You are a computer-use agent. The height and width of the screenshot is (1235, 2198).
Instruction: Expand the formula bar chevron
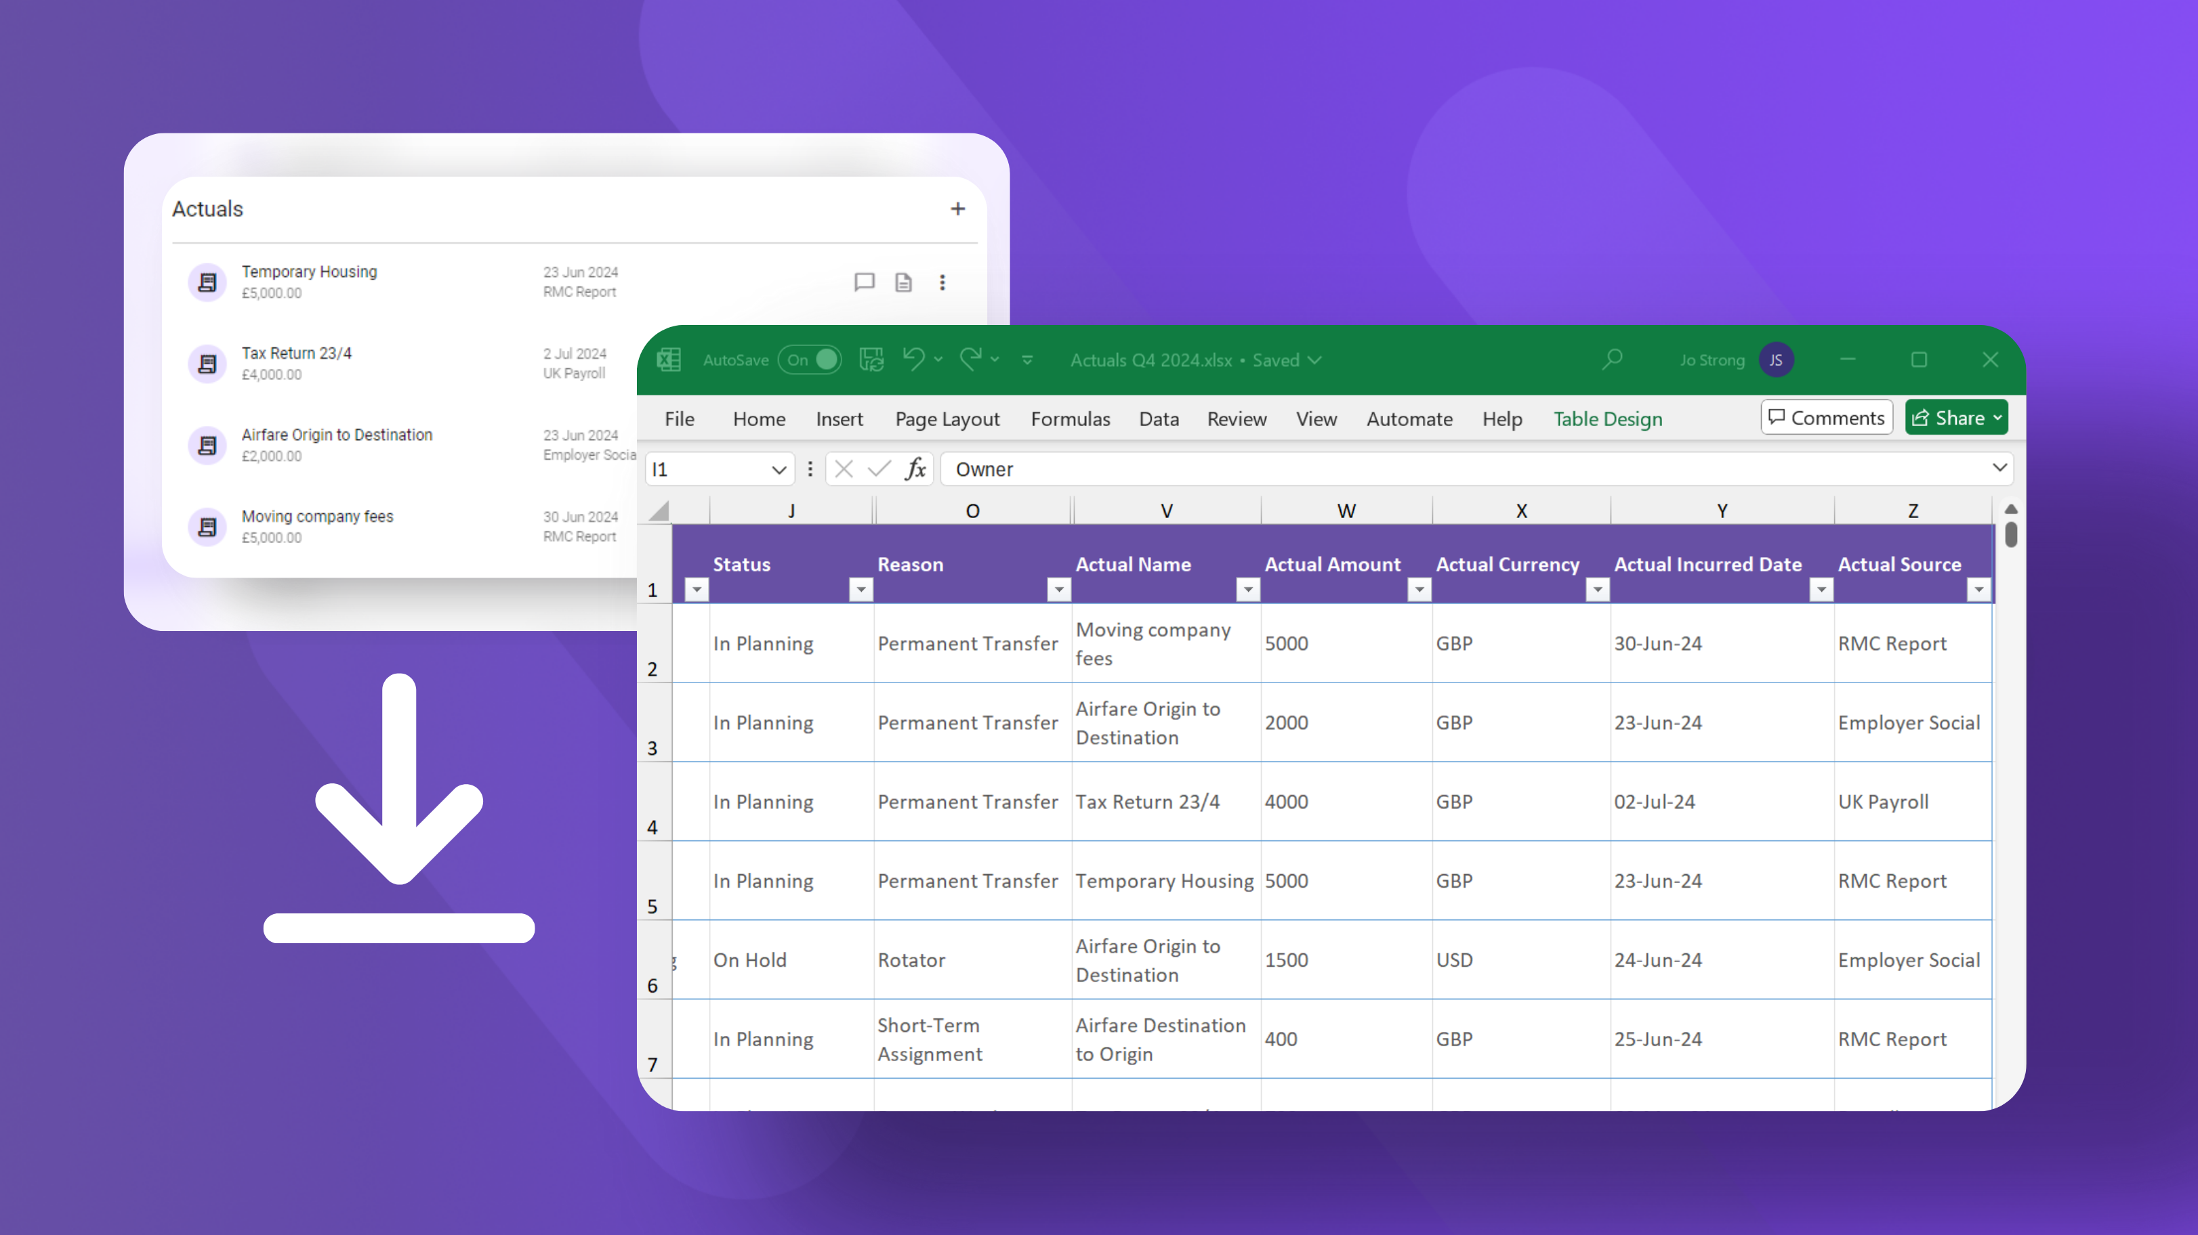click(x=1999, y=467)
